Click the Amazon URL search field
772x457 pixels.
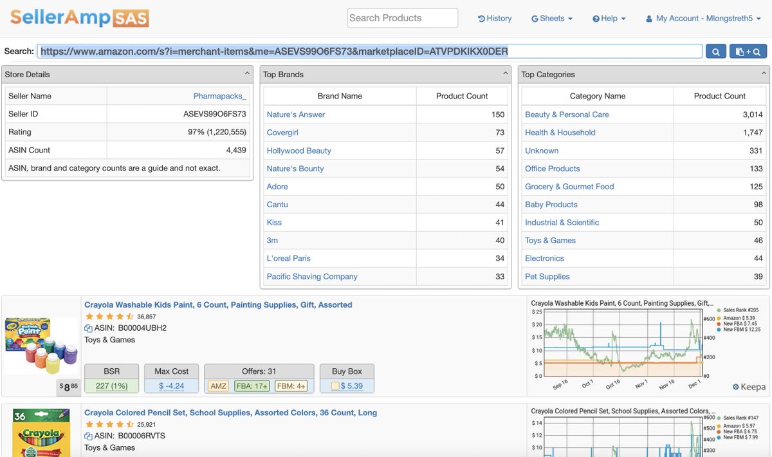pos(369,51)
